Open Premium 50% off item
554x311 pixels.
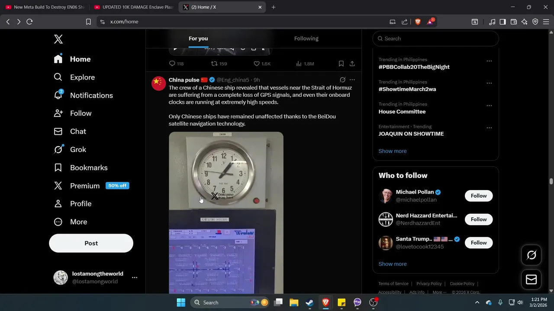click(x=91, y=186)
